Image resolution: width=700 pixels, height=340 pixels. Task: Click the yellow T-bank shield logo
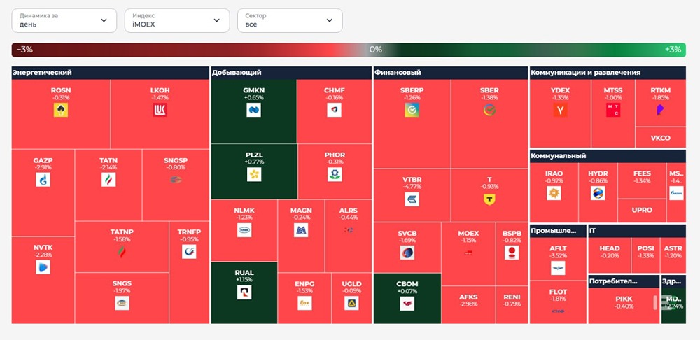pyautogui.click(x=489, y=199)
